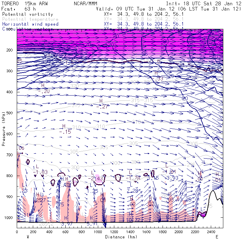Select the 1800 km distance axis tick label

coord(163,232)
